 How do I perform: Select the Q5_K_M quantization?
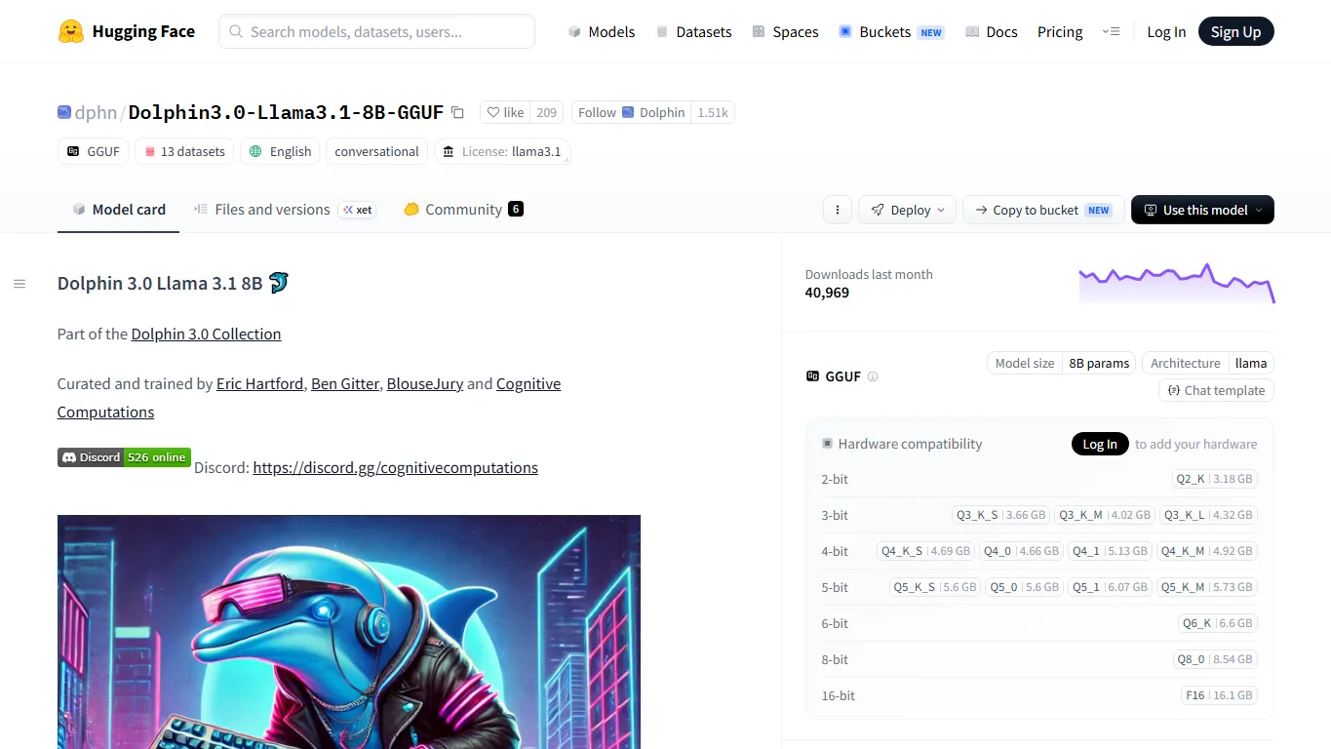[x=1206, y=587]
